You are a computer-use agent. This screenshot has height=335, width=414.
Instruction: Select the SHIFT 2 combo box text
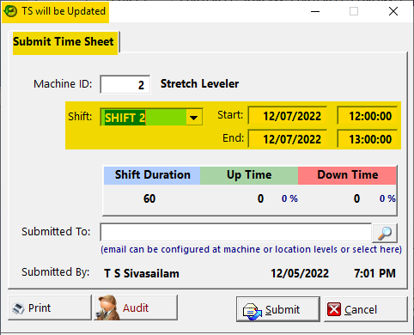point(125,118)
